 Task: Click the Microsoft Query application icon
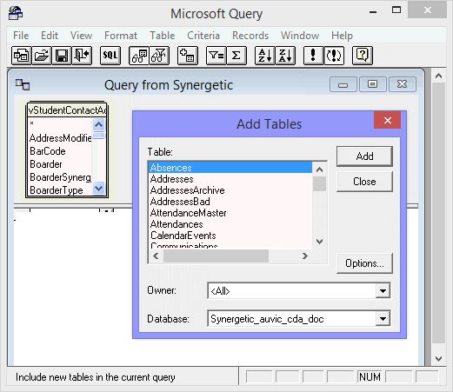(x=16, y=13)
